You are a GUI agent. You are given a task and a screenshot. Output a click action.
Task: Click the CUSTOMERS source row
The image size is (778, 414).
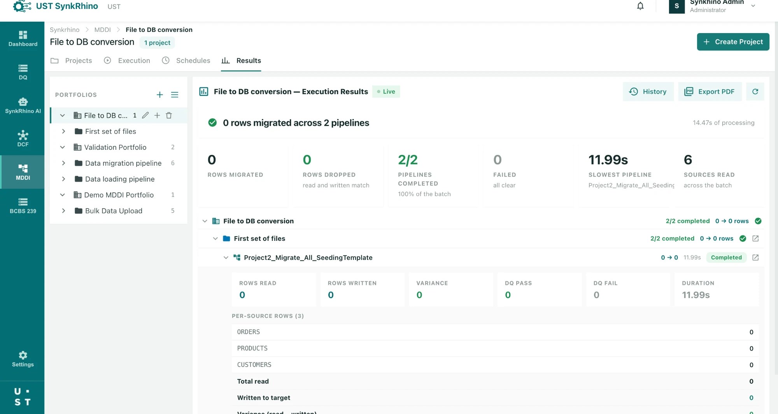pyautogui.click(x=495, y=365)
